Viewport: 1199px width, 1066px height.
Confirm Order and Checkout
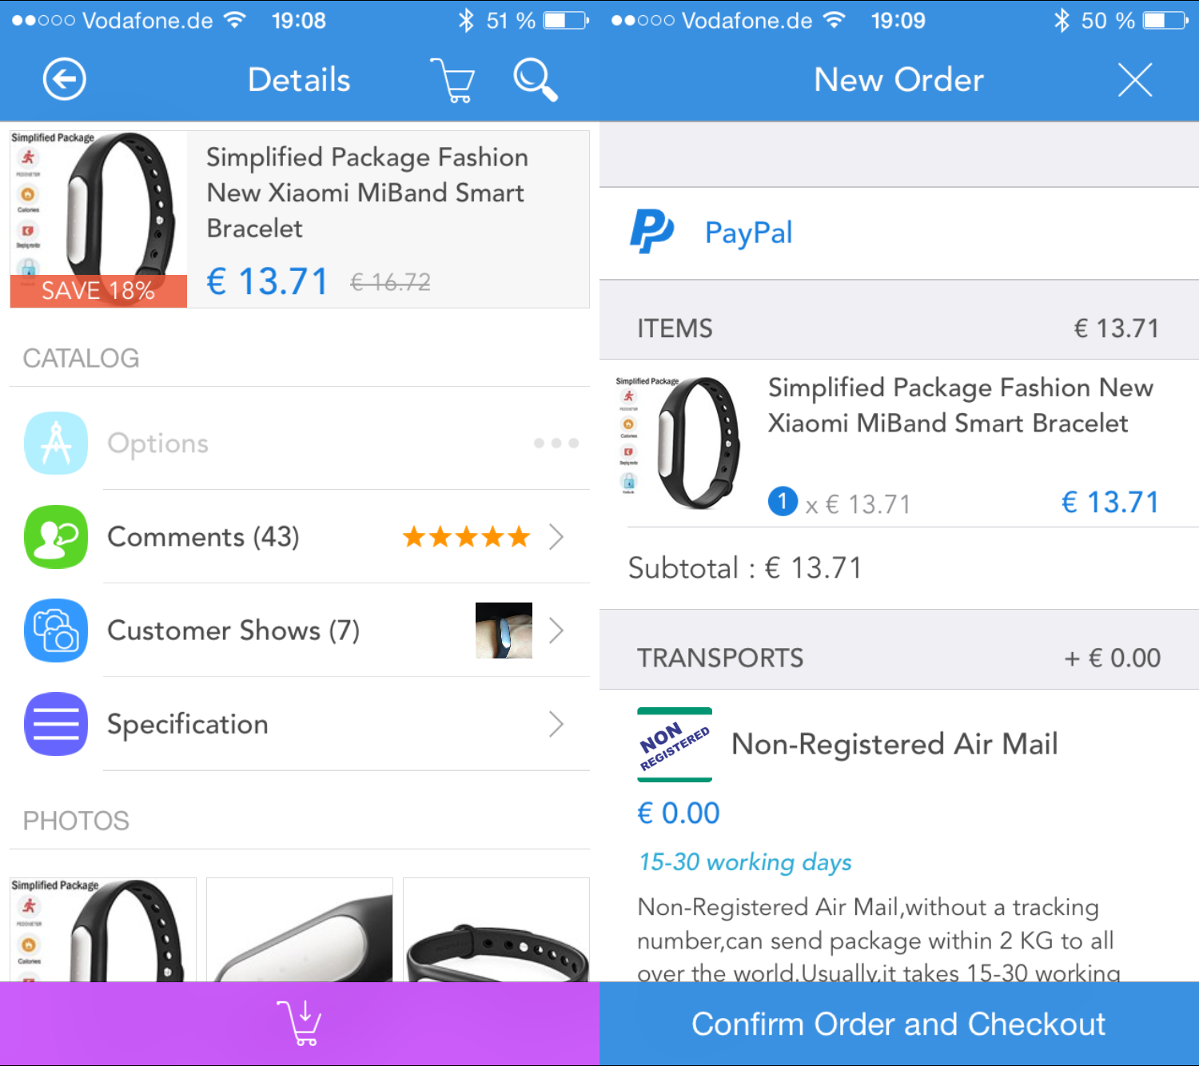tap(899, 1024)
